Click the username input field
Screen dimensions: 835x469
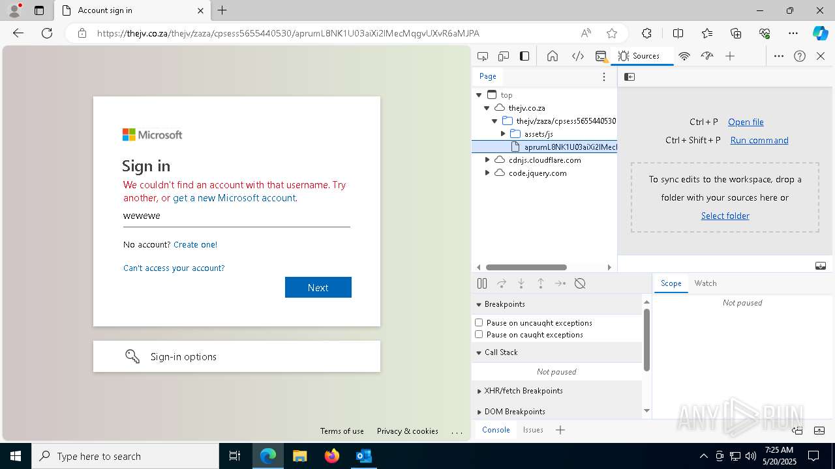(237, 216)
